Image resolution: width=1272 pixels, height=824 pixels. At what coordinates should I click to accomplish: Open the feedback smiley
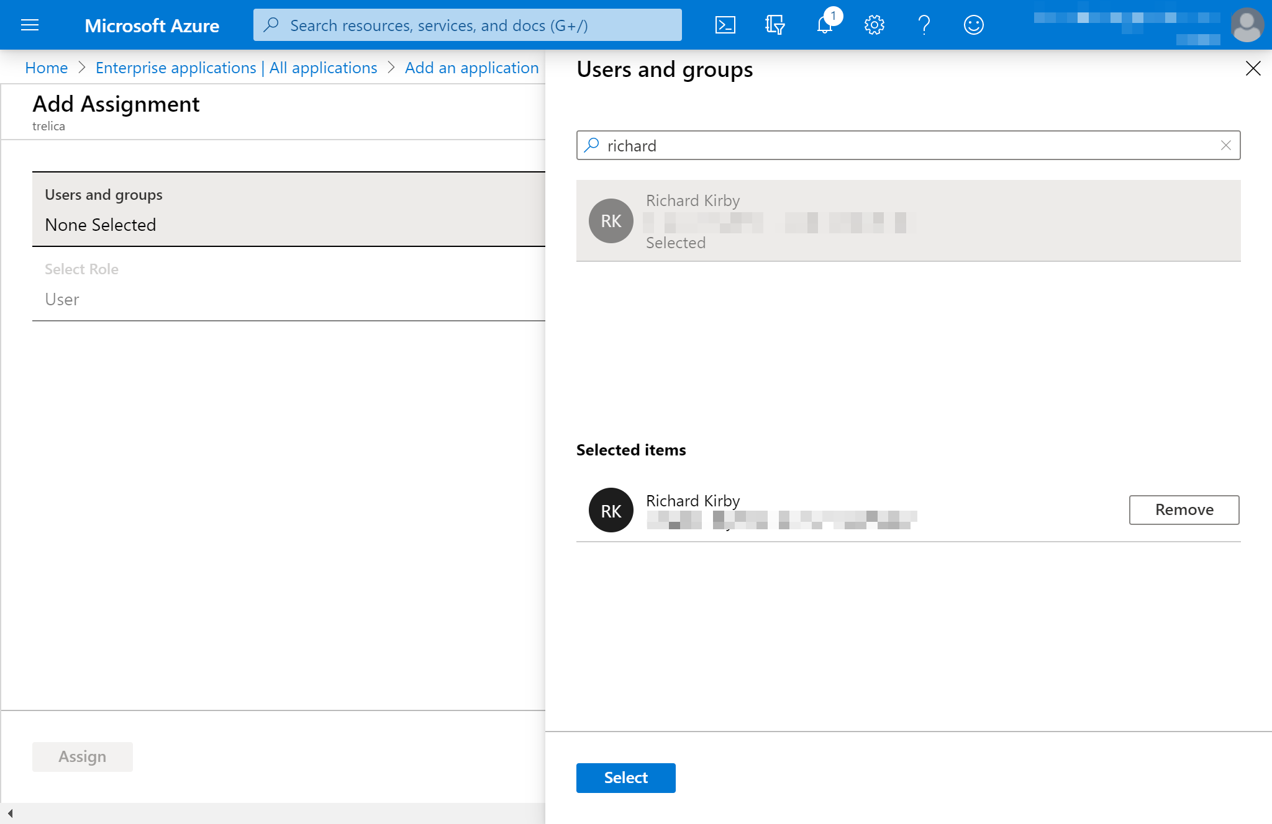pos(973,25)
